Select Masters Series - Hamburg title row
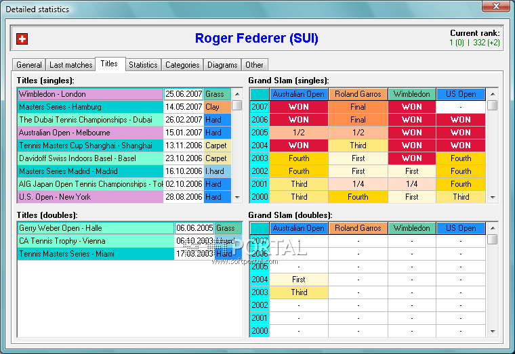The width and height of the screenshot is (515, 354). [x=124, y=107]
